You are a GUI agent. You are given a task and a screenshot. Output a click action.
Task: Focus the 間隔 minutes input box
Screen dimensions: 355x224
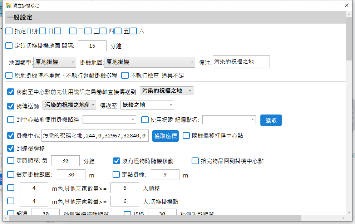[x=92, y=46]
